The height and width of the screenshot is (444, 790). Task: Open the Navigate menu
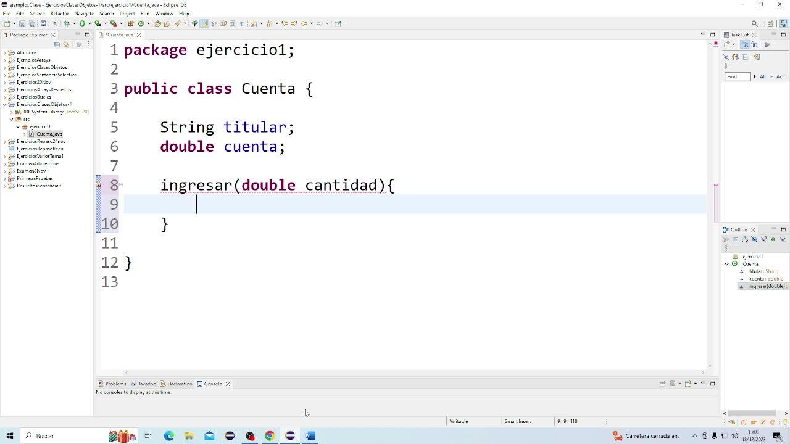pyautogui.click(x=84, y=14)
